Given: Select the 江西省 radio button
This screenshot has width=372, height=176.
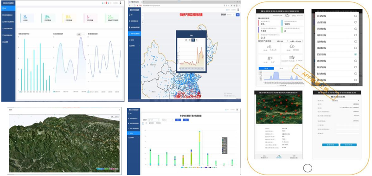Looking at the screenshot, I should pyautogui.click(x=355, y=16).
